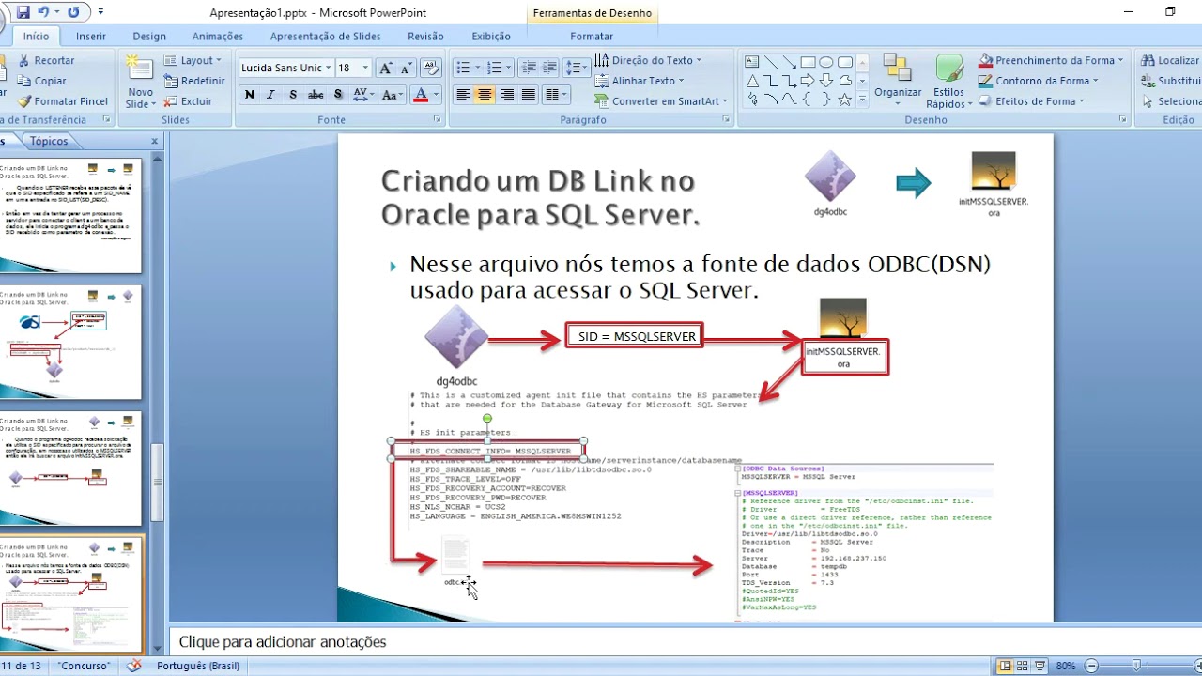Image resolution: width=1202 pixels, height=676 pixels.
Task: Click the spell check icon in status bar
Action: (x=134, y=666)
